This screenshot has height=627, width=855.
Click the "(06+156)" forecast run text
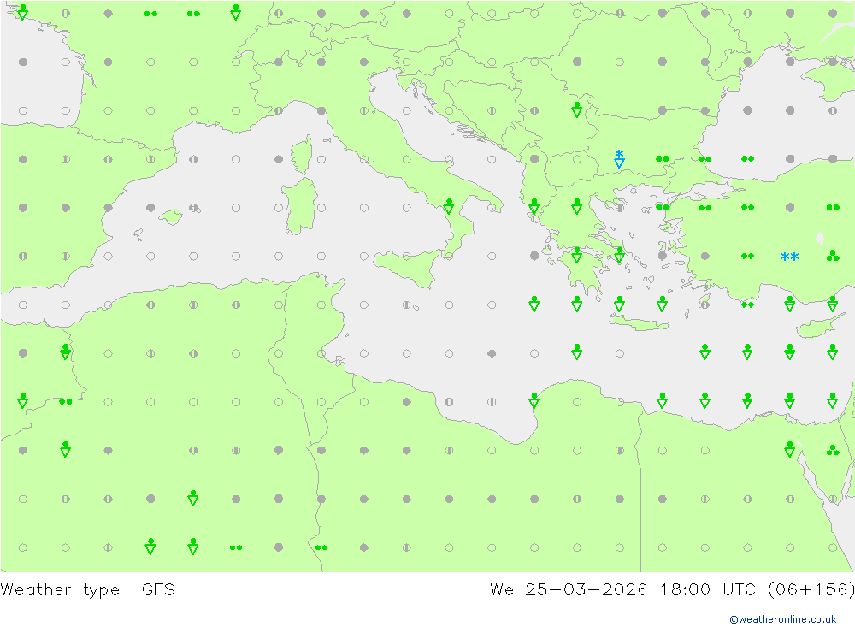811,590
